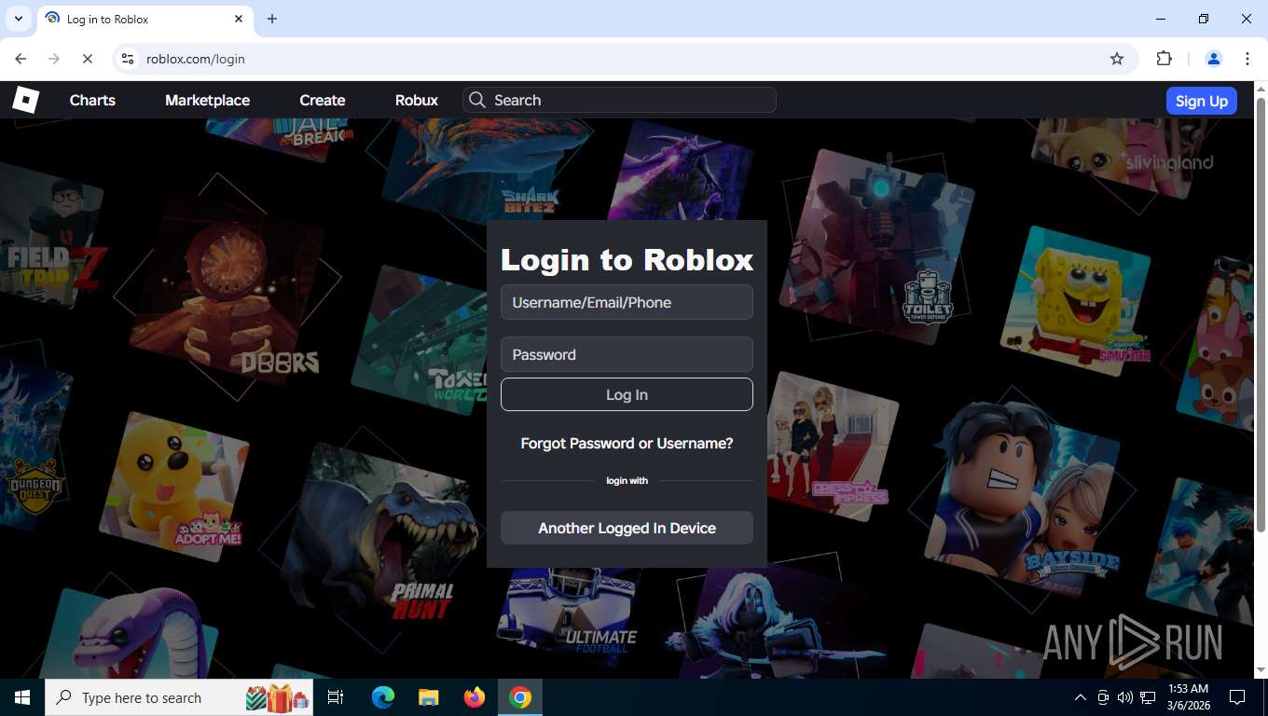Click the browser forward arrow
This screenshot has height=716, width=1268.
coord(54,59)
